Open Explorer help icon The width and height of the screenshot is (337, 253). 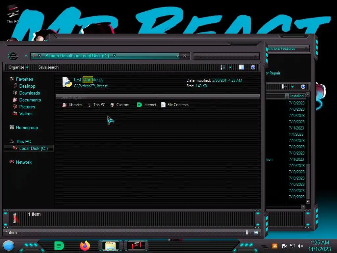click(x=253, y=67)
